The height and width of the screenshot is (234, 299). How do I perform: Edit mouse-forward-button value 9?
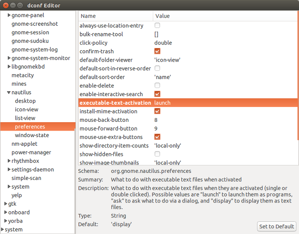coord(156,128)
